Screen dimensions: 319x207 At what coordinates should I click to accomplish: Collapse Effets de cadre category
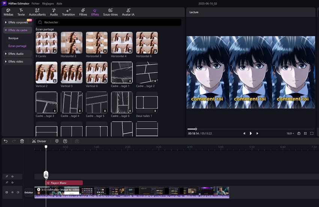(18, 30)
